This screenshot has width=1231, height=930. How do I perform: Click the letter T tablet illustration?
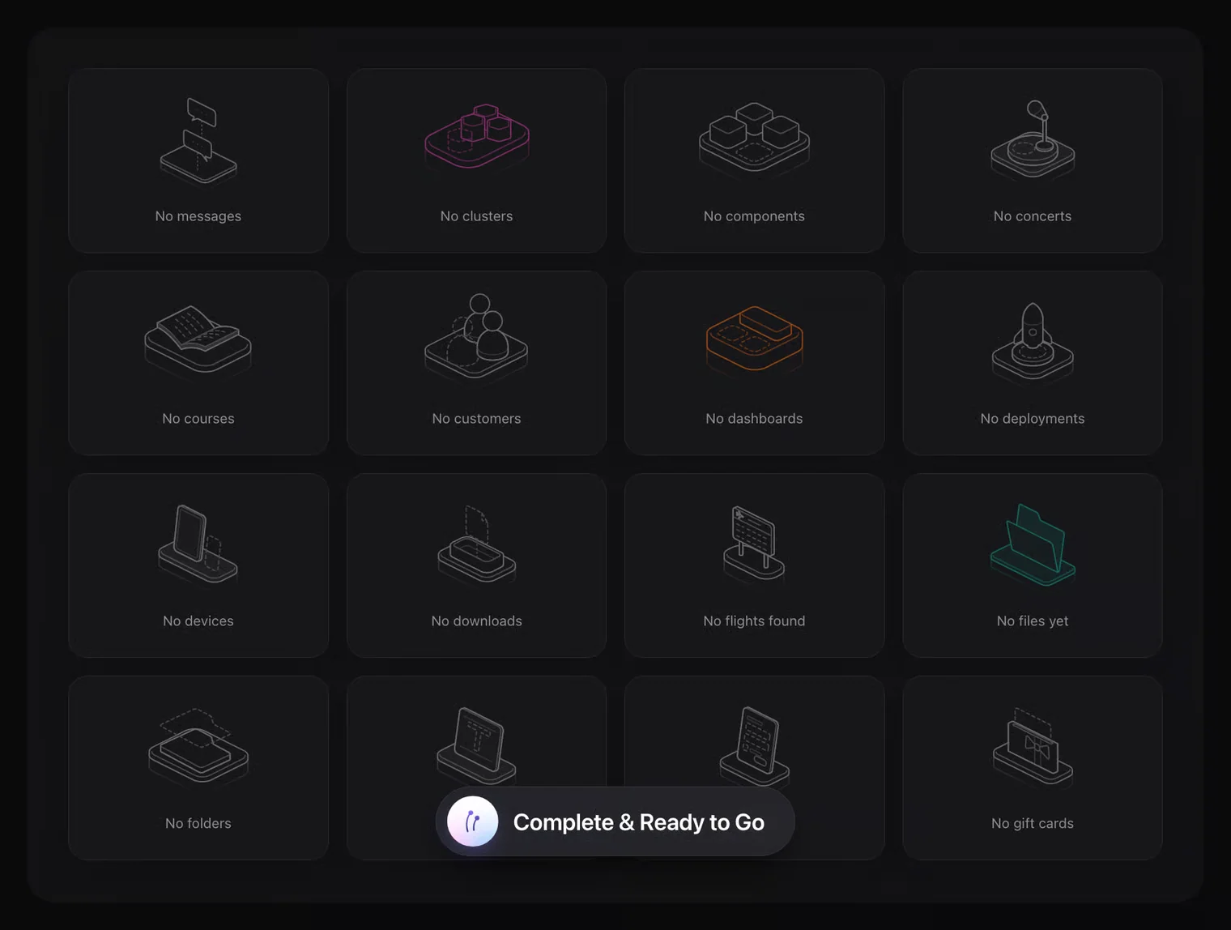pos(477,746)
